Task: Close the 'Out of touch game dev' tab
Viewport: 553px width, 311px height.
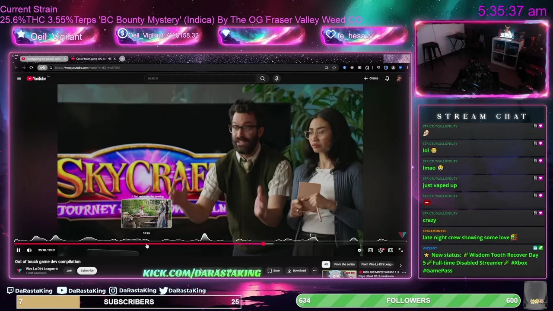Action: tap(114, 59)
